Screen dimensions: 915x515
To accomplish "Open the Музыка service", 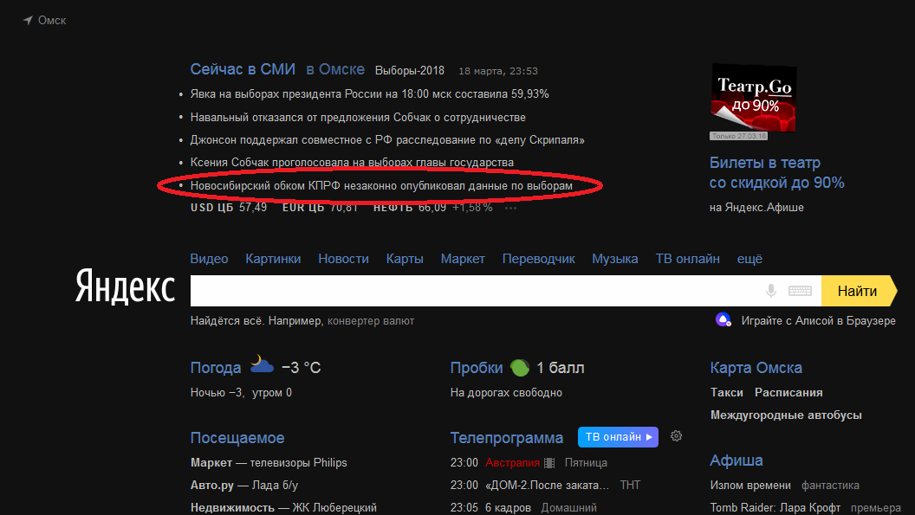I will (x=614, y=259).
